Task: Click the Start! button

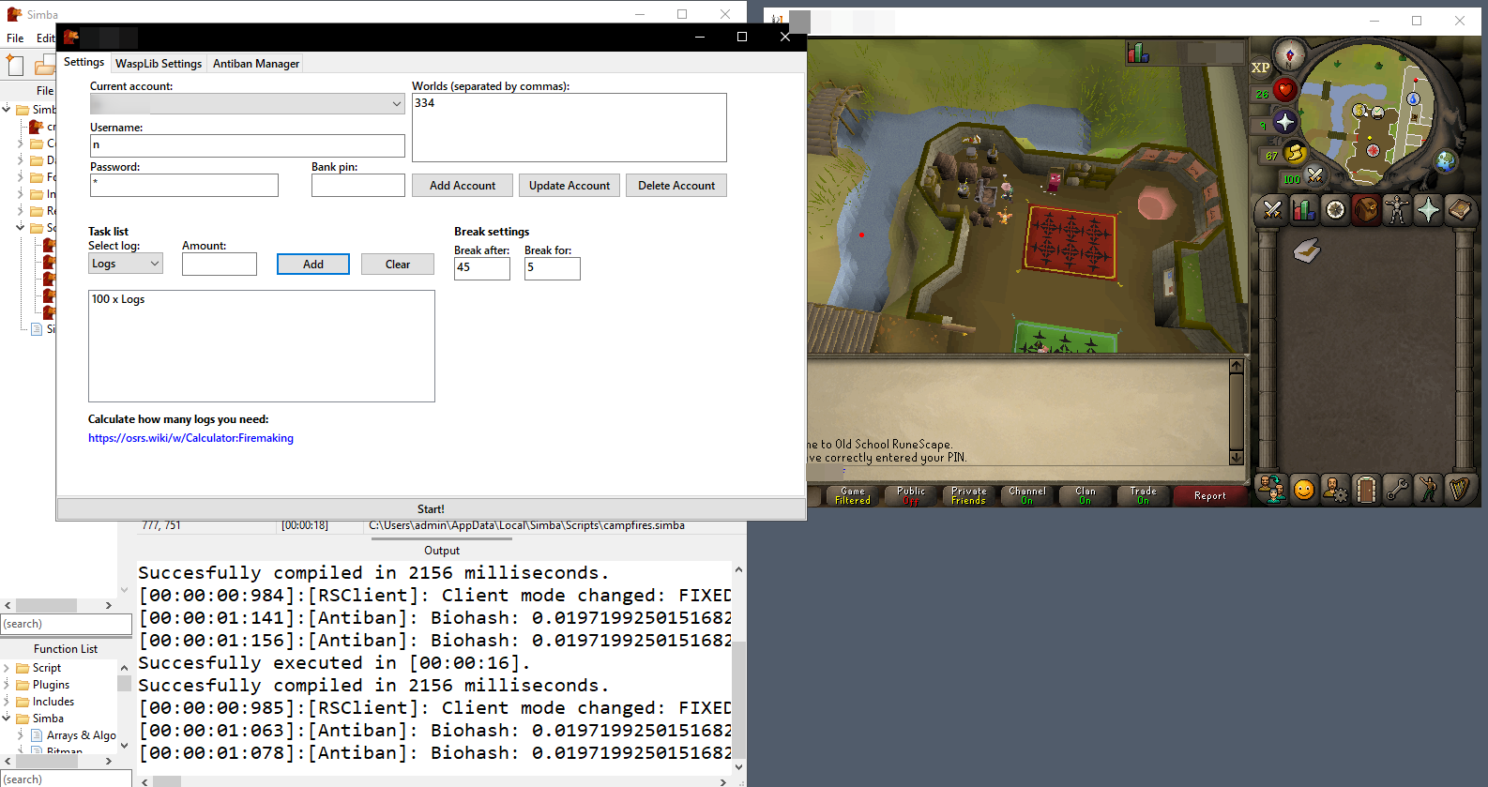Action: (431, 508)
